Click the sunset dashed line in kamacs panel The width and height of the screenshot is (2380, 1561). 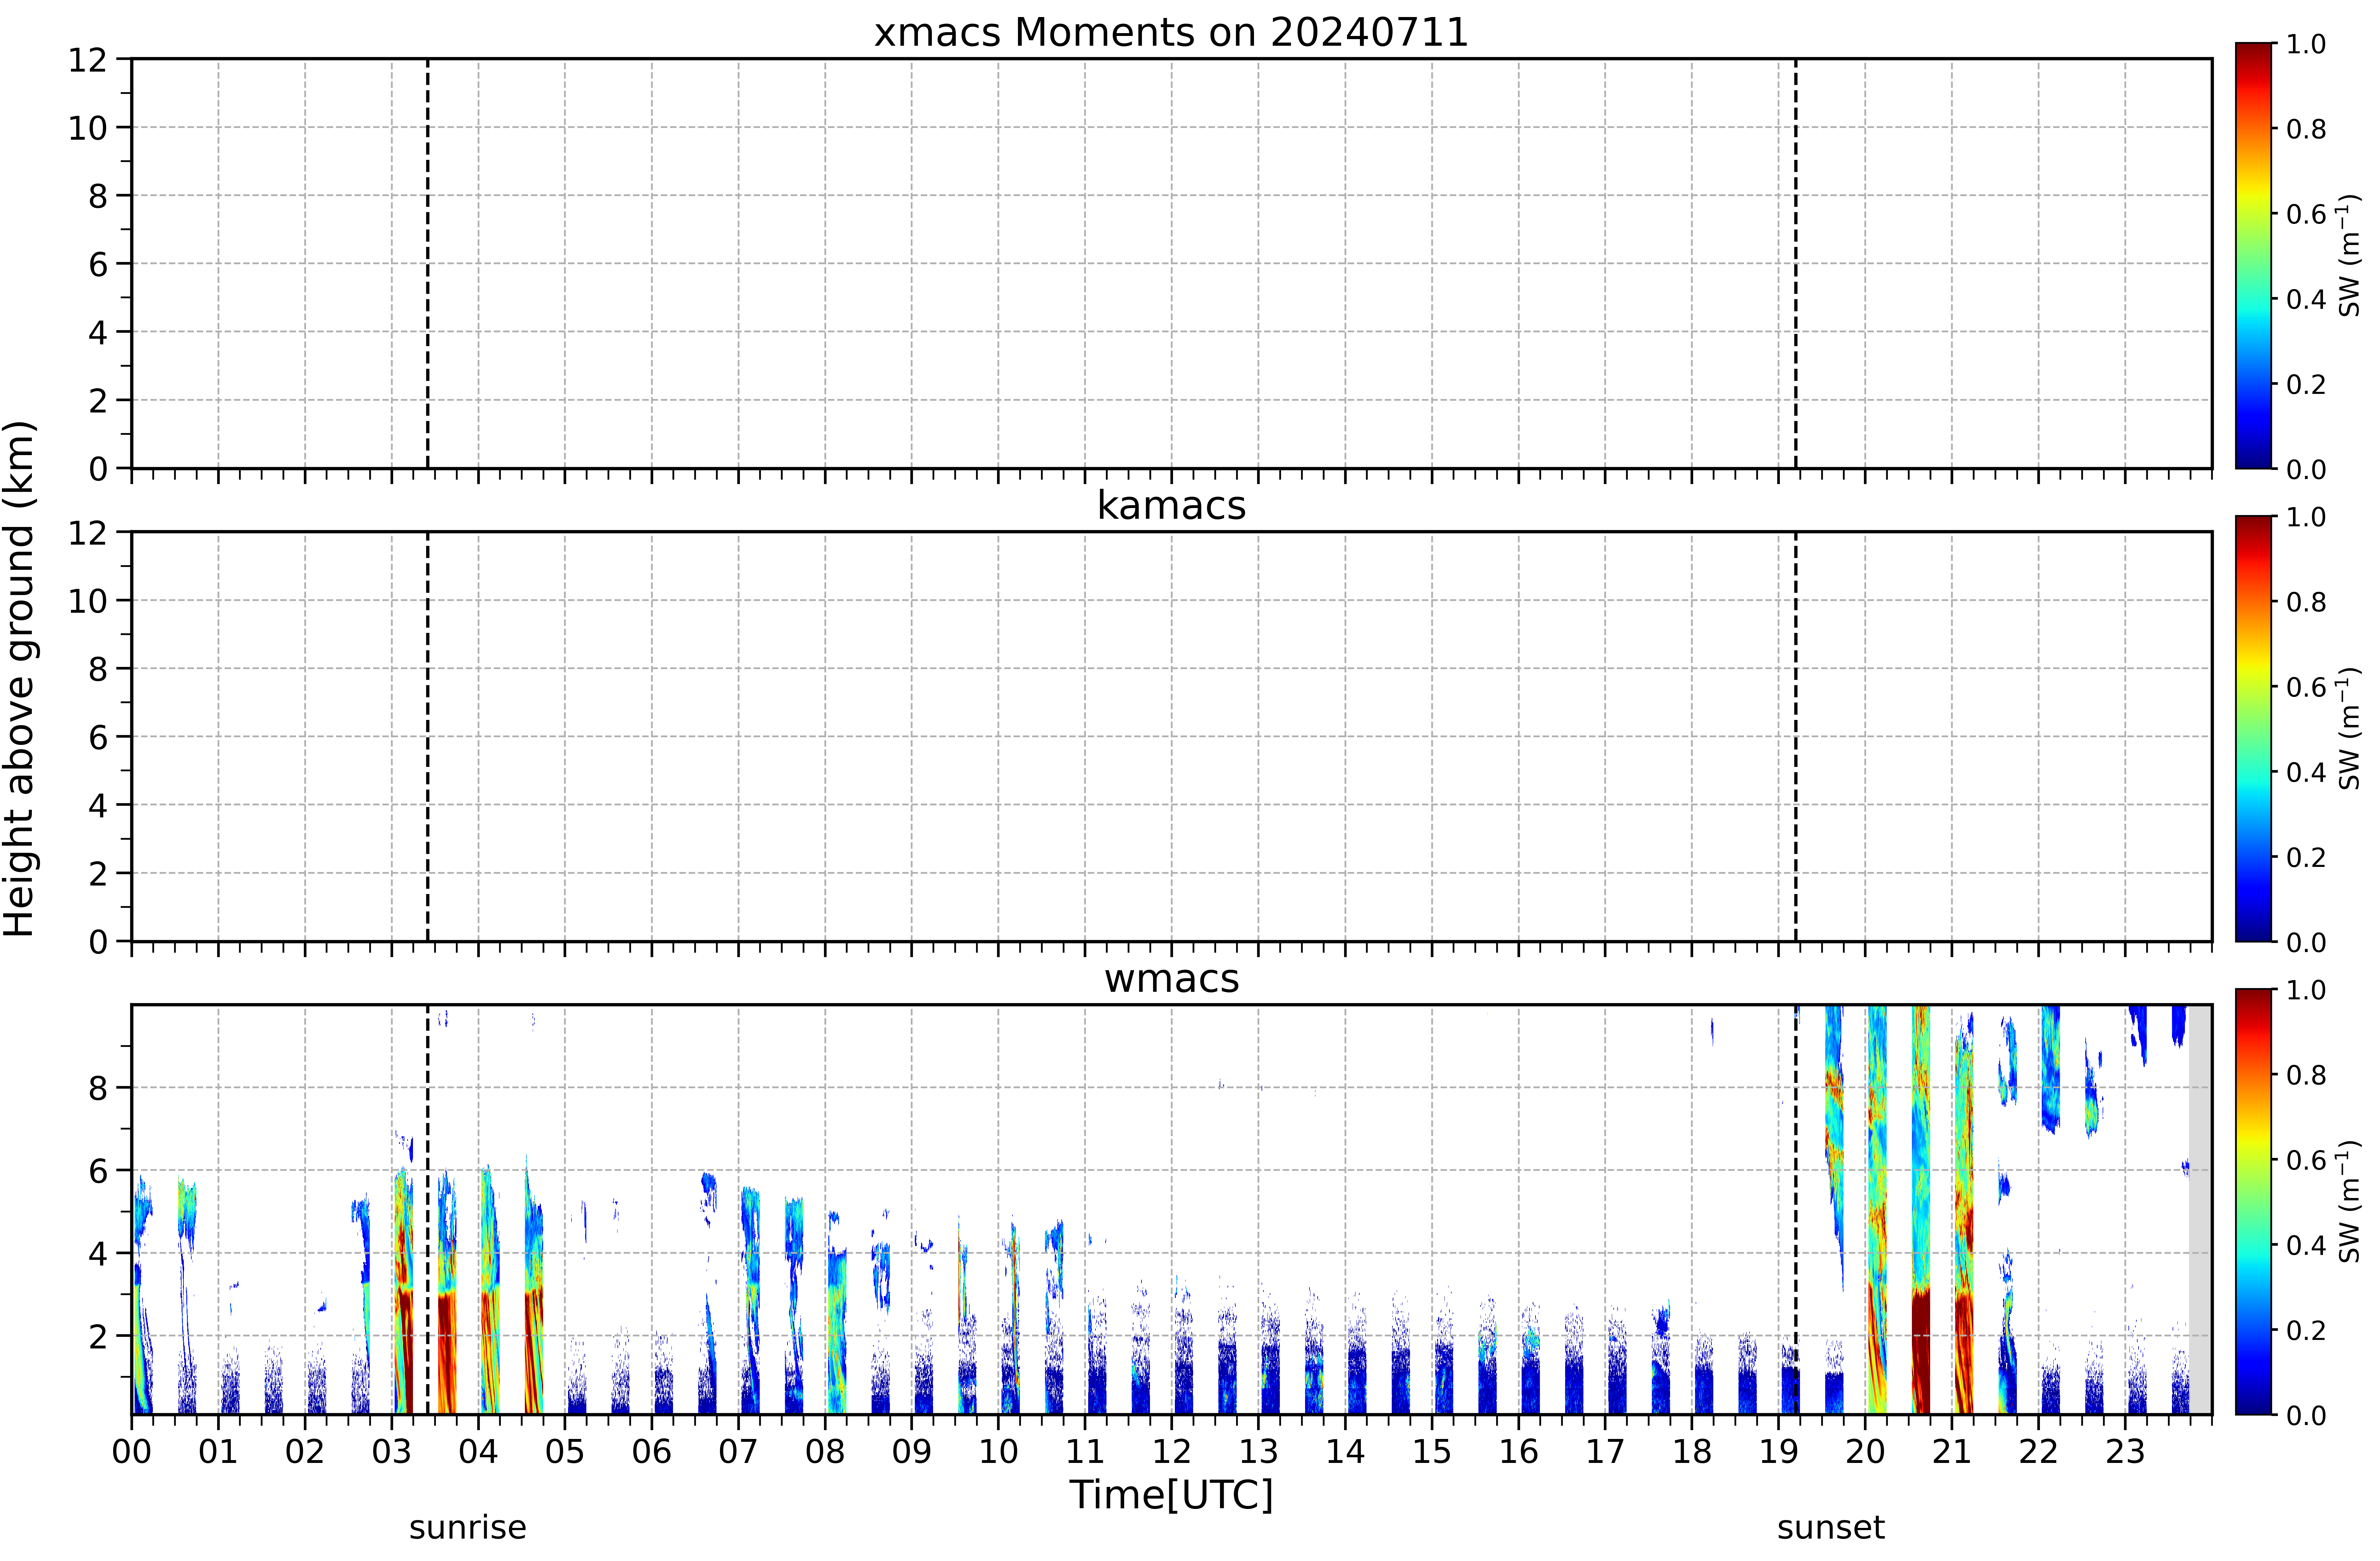click(x=1796, y=736)
